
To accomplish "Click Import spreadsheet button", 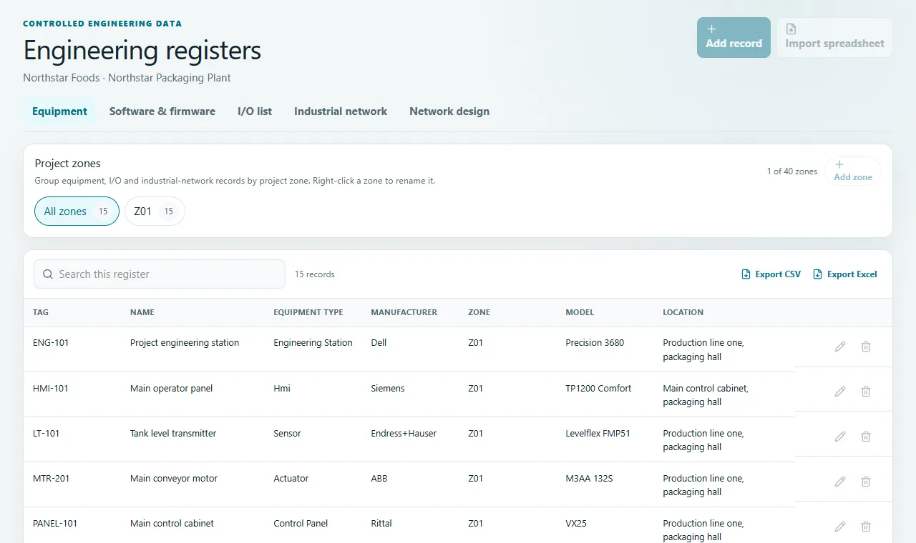I will [834, 37].
